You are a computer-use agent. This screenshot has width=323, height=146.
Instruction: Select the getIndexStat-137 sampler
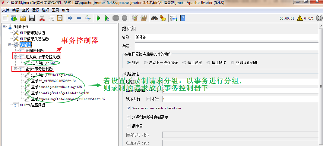[68, 99]
